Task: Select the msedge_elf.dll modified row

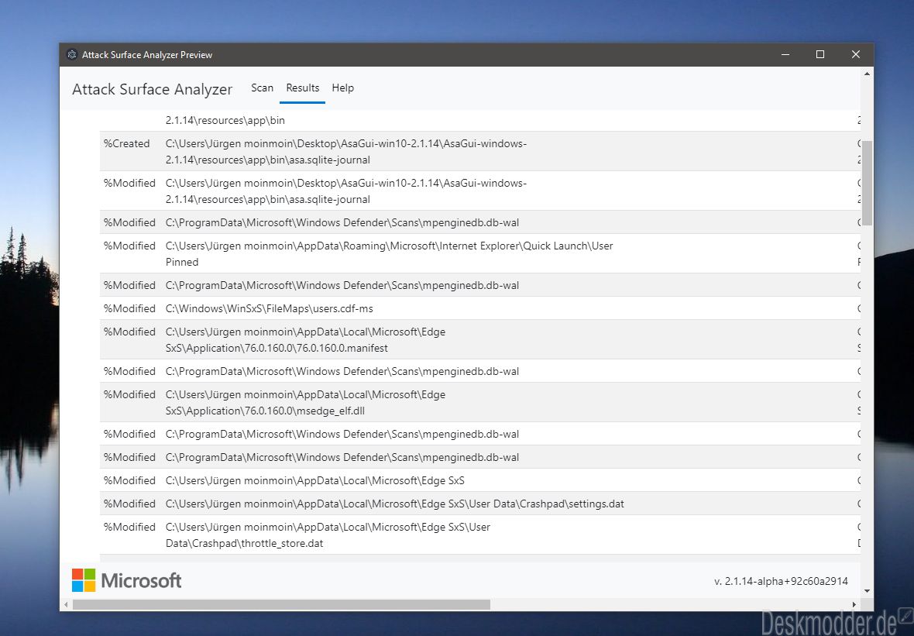Action: pyautogui.click(x=480, y=402)
